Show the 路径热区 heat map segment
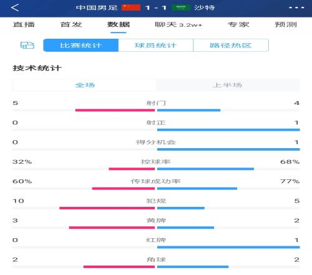Screen dimensions: 312x275 coord(231,45)
